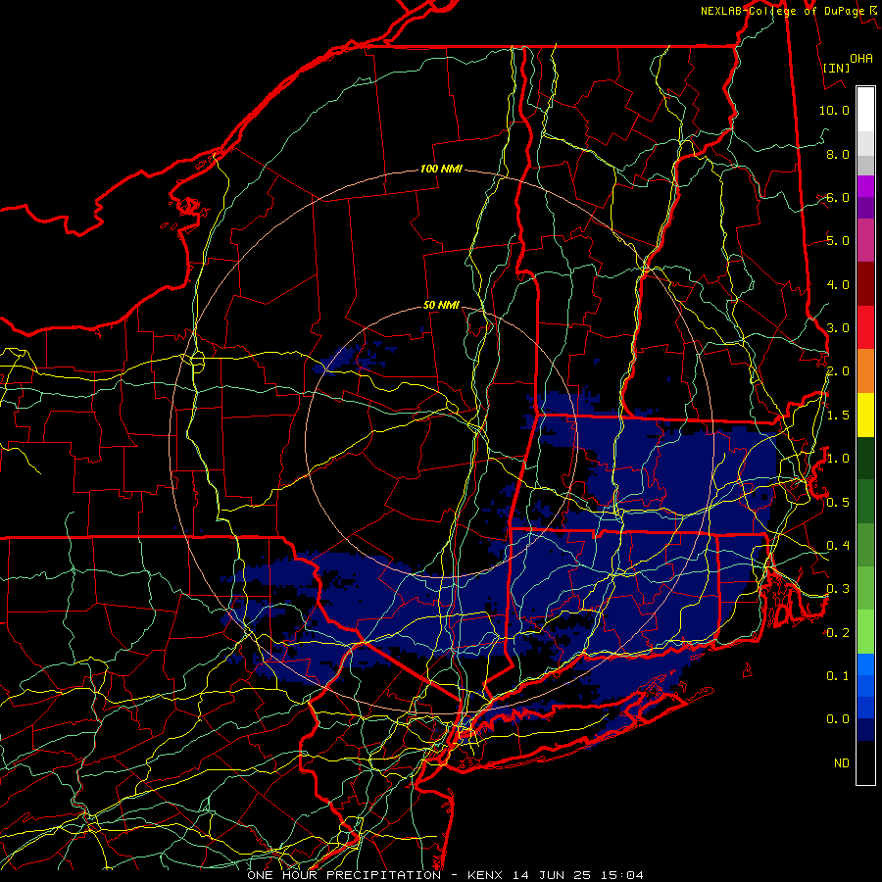Click the 8.0 legend value
Screen dimensions: 882x882
pyautogui.click(x=838, y=154)
